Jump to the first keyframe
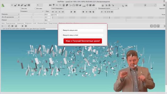This screenshot has width=167, height=94. pyautogui.click(x=53, y=12)
